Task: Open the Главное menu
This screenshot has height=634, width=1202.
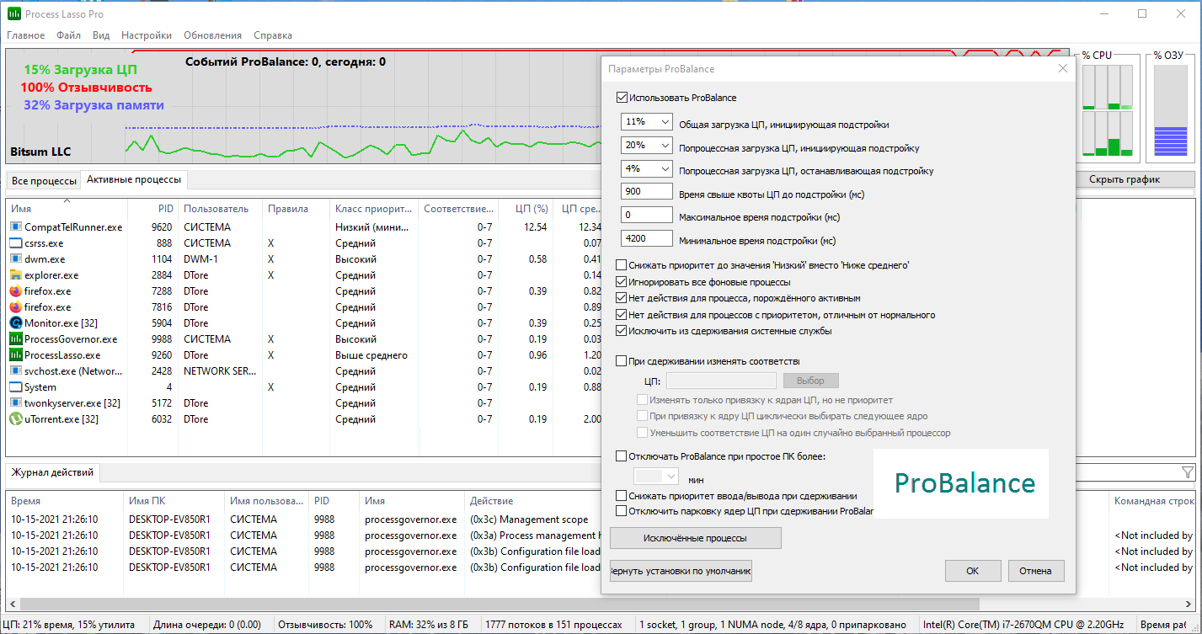Action: (x=26, y=35)
